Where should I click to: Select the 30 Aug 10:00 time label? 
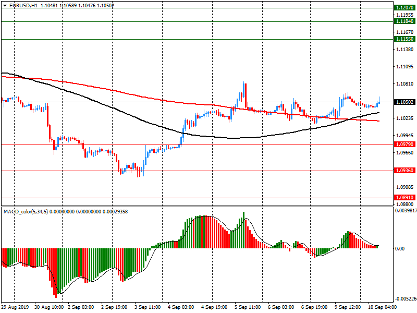[49, 307]
